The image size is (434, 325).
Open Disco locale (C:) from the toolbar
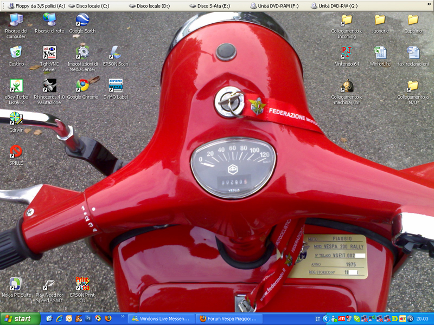point(88,6)
